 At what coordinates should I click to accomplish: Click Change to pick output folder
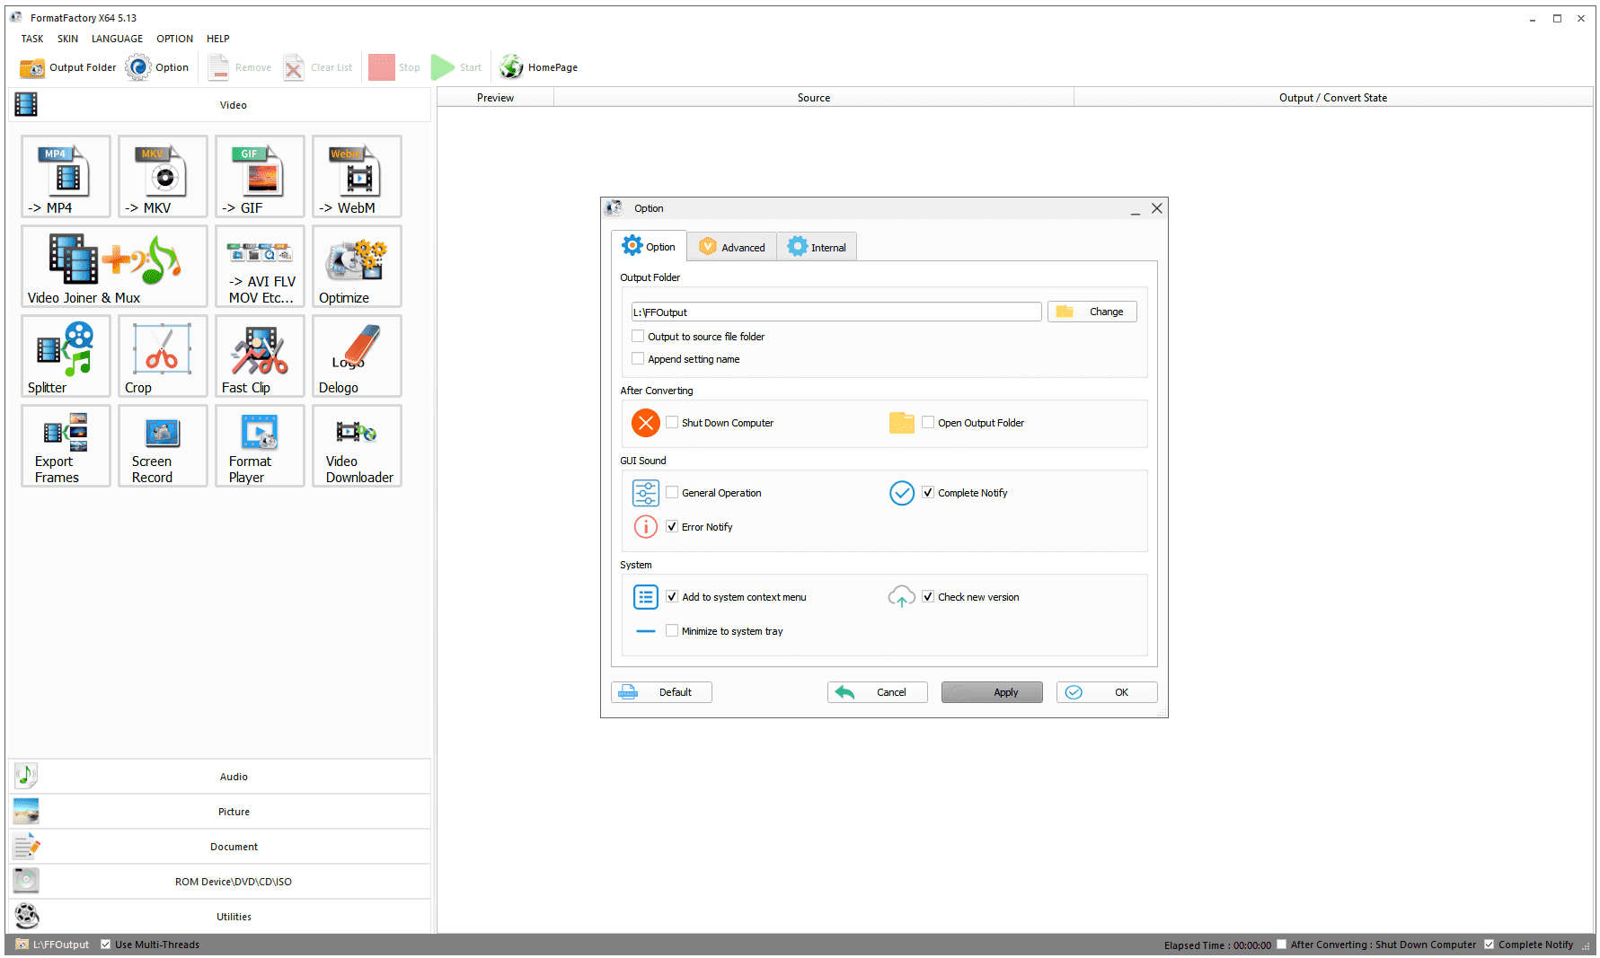pyautogui.click(x=1092, y=312)
